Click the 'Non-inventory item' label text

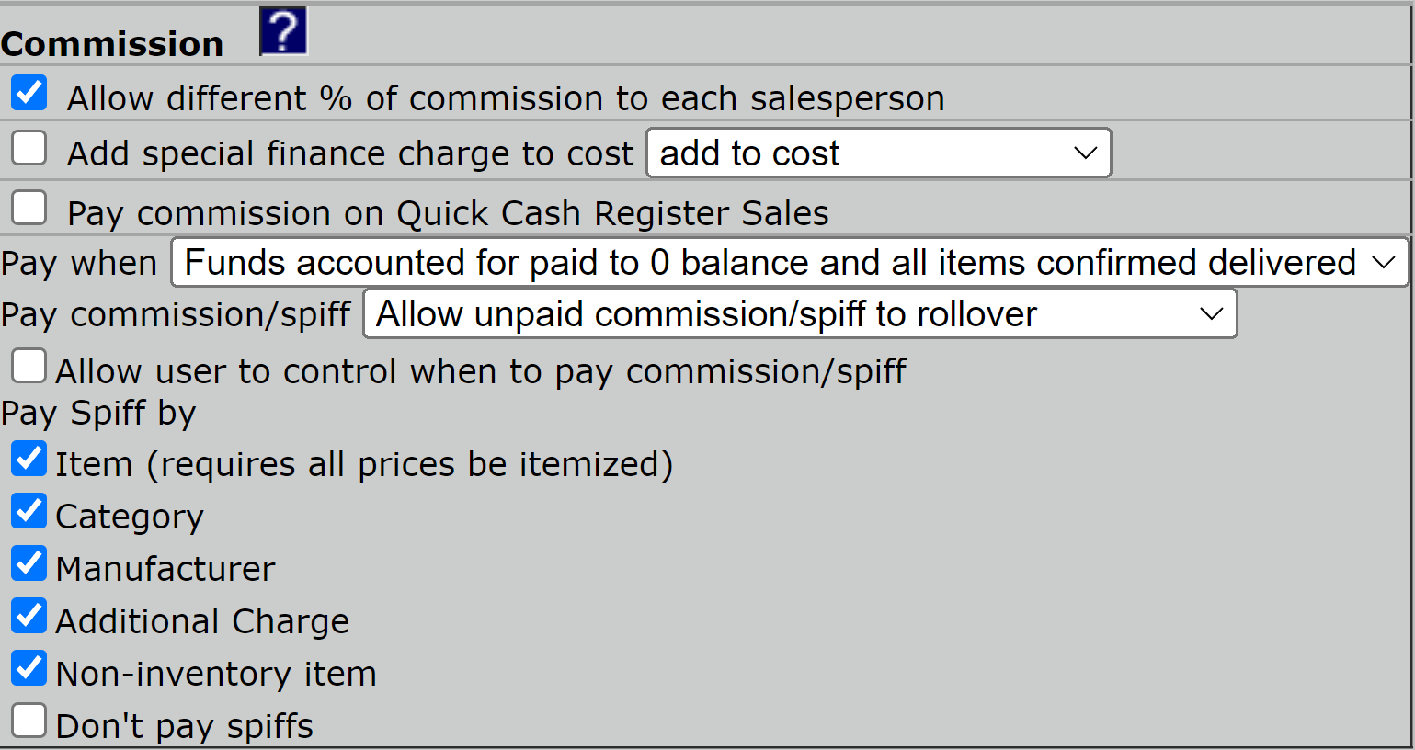tap(216, 674)
